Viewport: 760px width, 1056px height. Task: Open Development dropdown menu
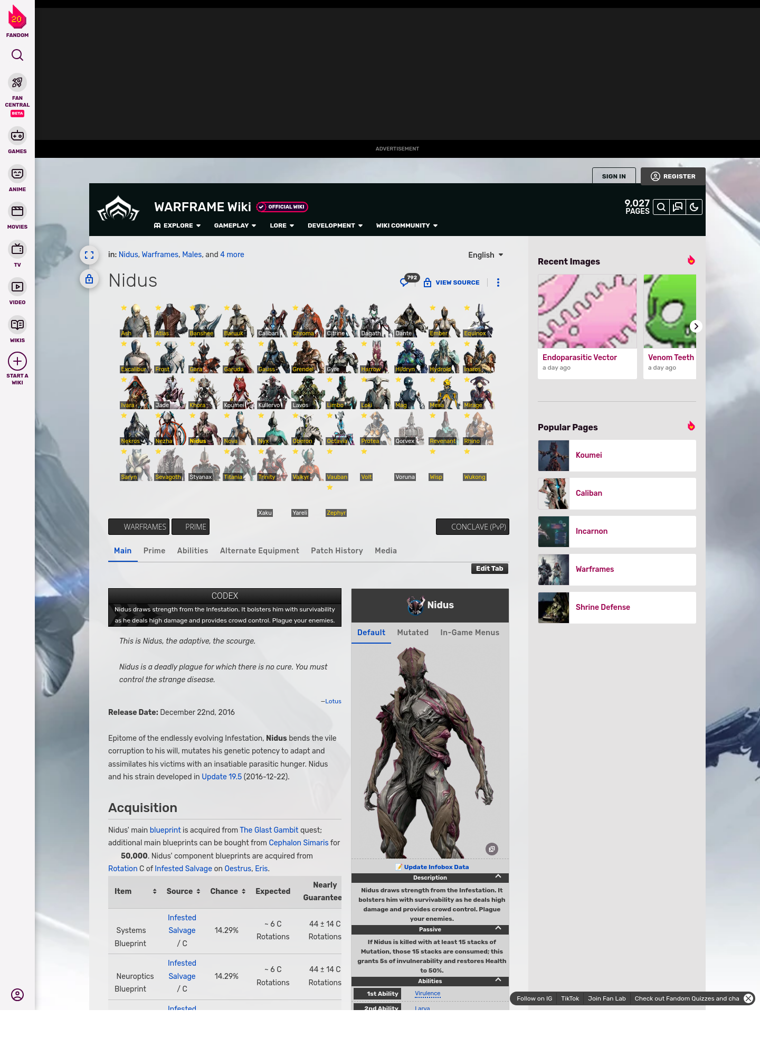(335, 225)
